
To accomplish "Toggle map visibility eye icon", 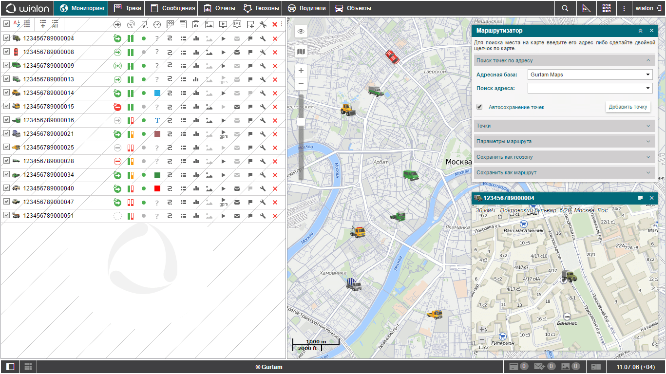I will point(301,32).
